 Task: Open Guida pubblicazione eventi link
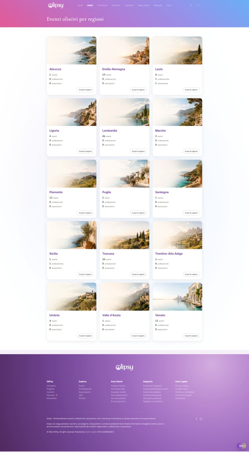pos(156,389)
